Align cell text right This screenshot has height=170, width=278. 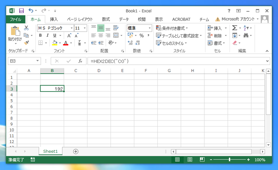tap(108, 36)
